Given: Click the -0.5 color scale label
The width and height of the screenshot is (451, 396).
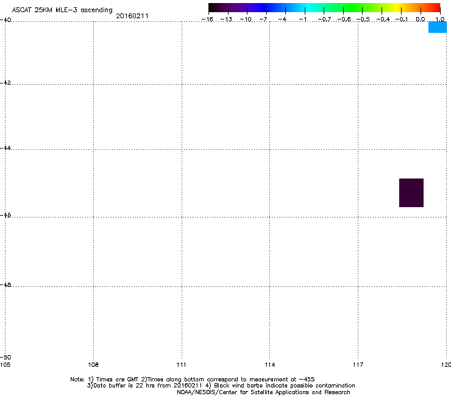Looking at the screenshot, I should pos(363,19).
